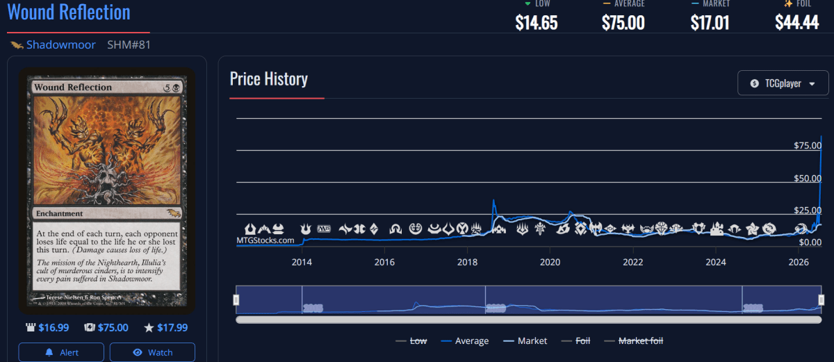Click the M15 set icon on chart

coord(325,229)
